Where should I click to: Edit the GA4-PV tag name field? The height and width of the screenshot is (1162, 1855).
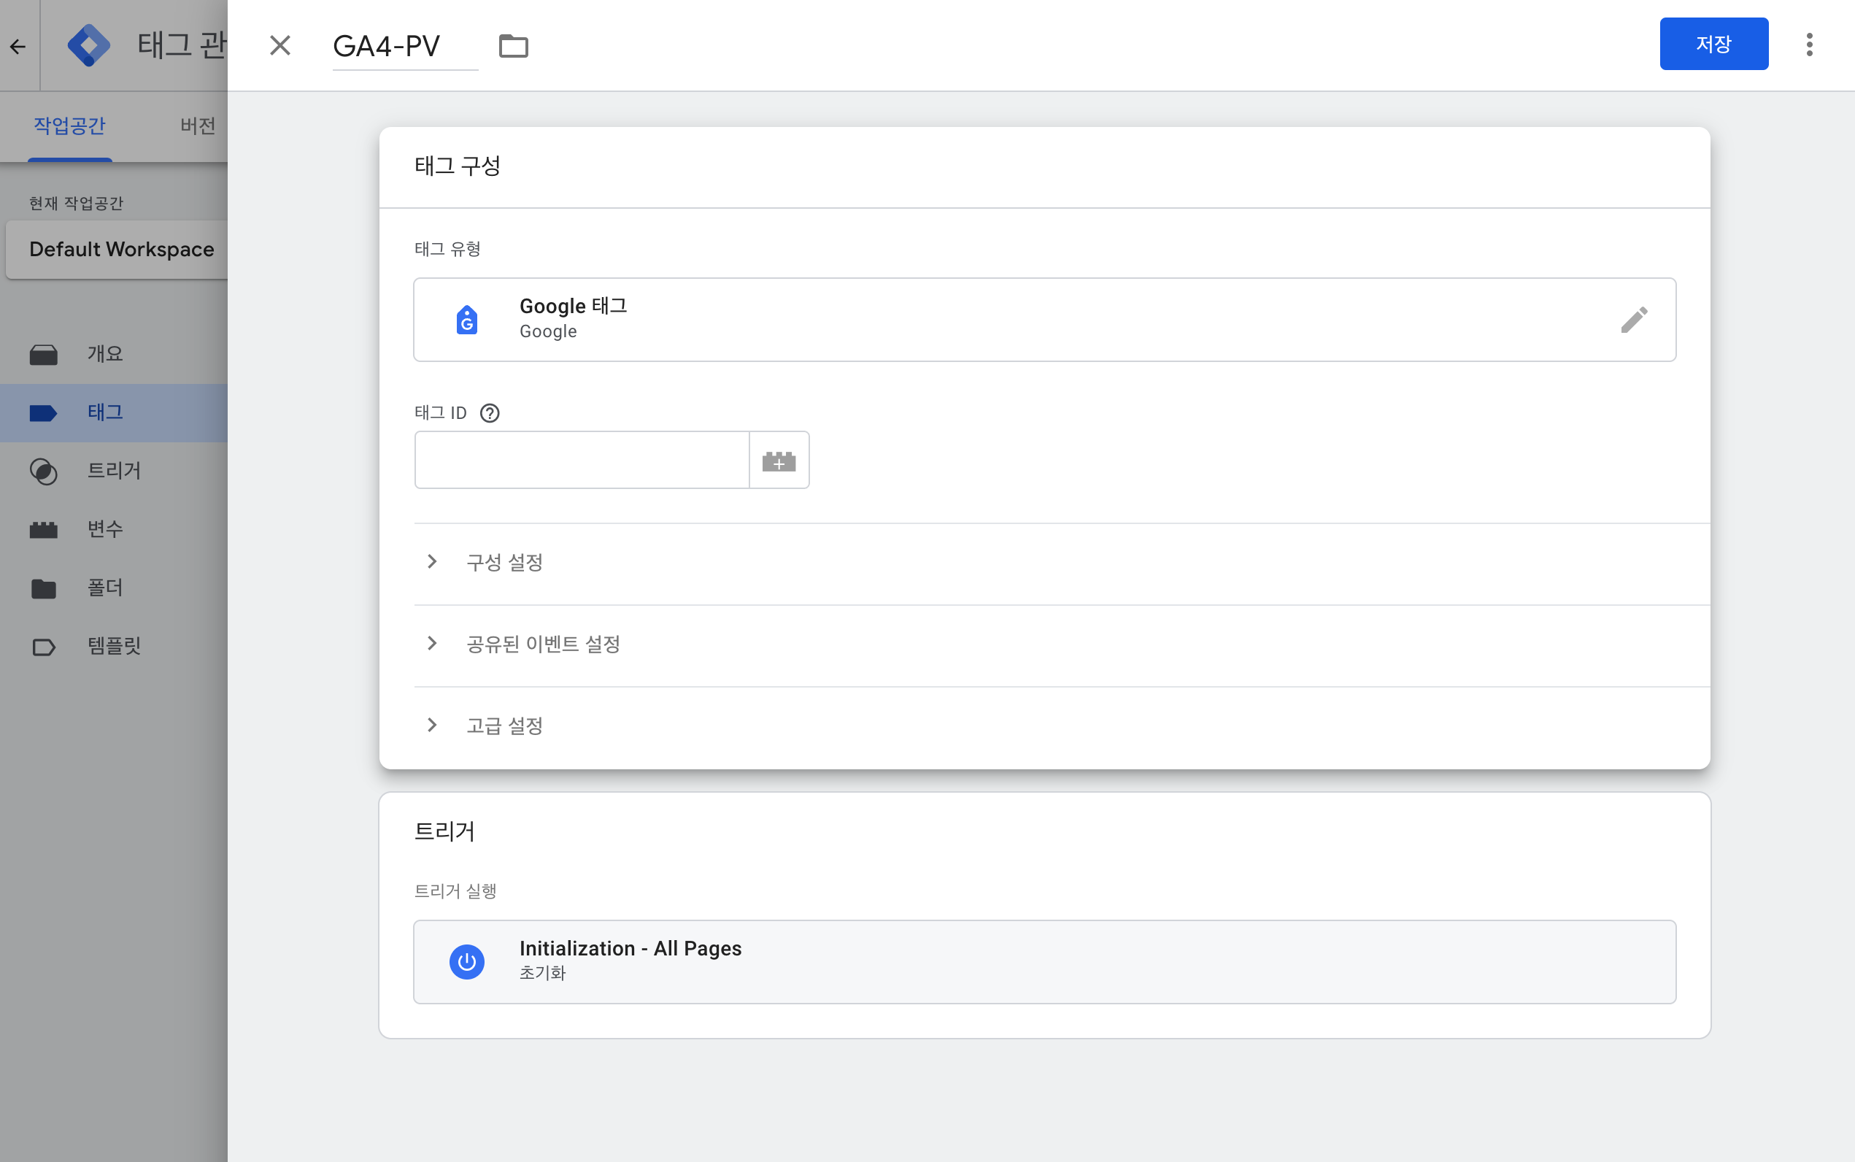coord(405,46)
